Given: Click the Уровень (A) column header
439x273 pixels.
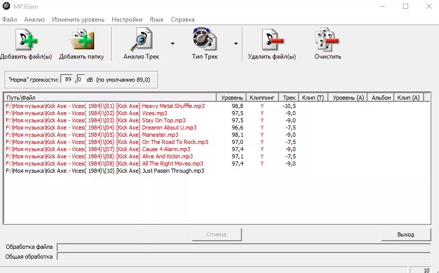Looking at the screenshot, I should click(348, 98).
